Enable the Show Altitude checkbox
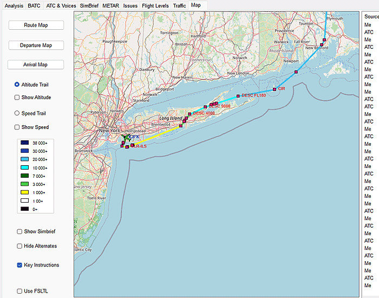Viewport: 379px width, 298px height. 17,98
